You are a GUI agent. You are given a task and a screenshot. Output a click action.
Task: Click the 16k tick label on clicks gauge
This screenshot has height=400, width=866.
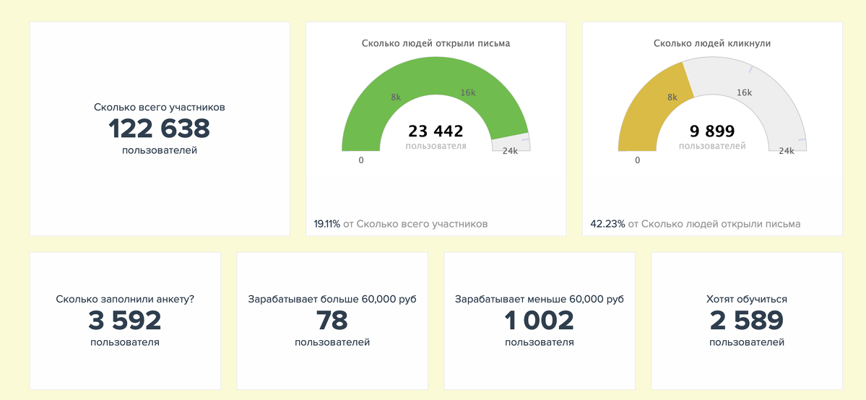[745, 92]
